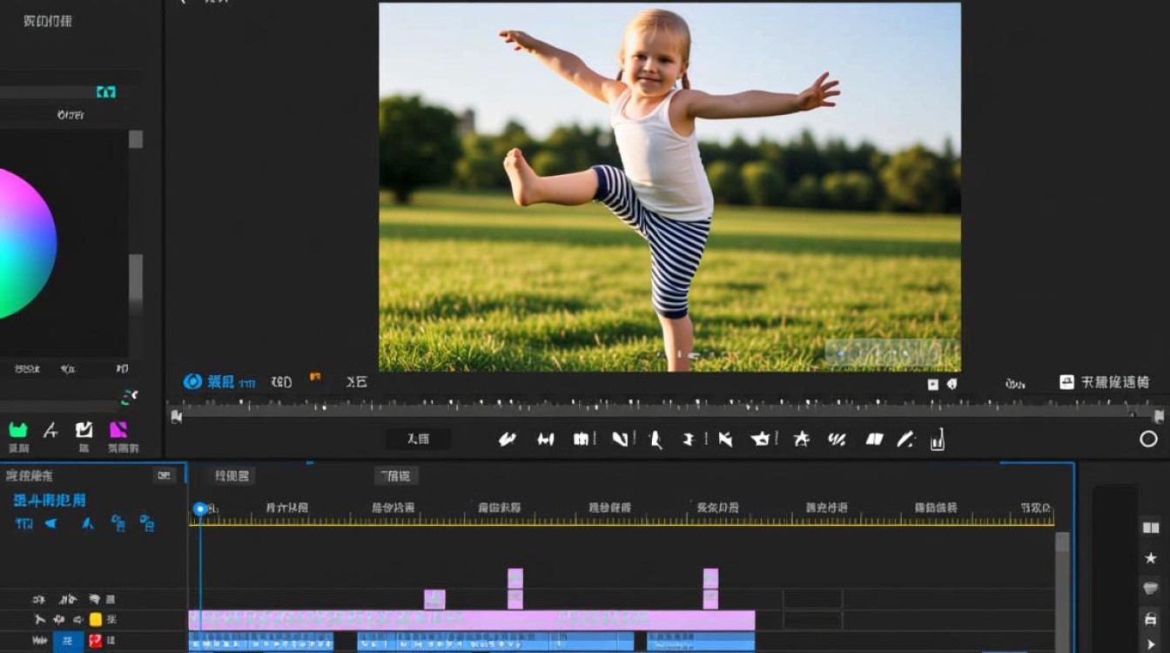This screenshot has height=653, width=1170.
Task: Click the yellow color swatch on the track header
Action: pos(96,620)
